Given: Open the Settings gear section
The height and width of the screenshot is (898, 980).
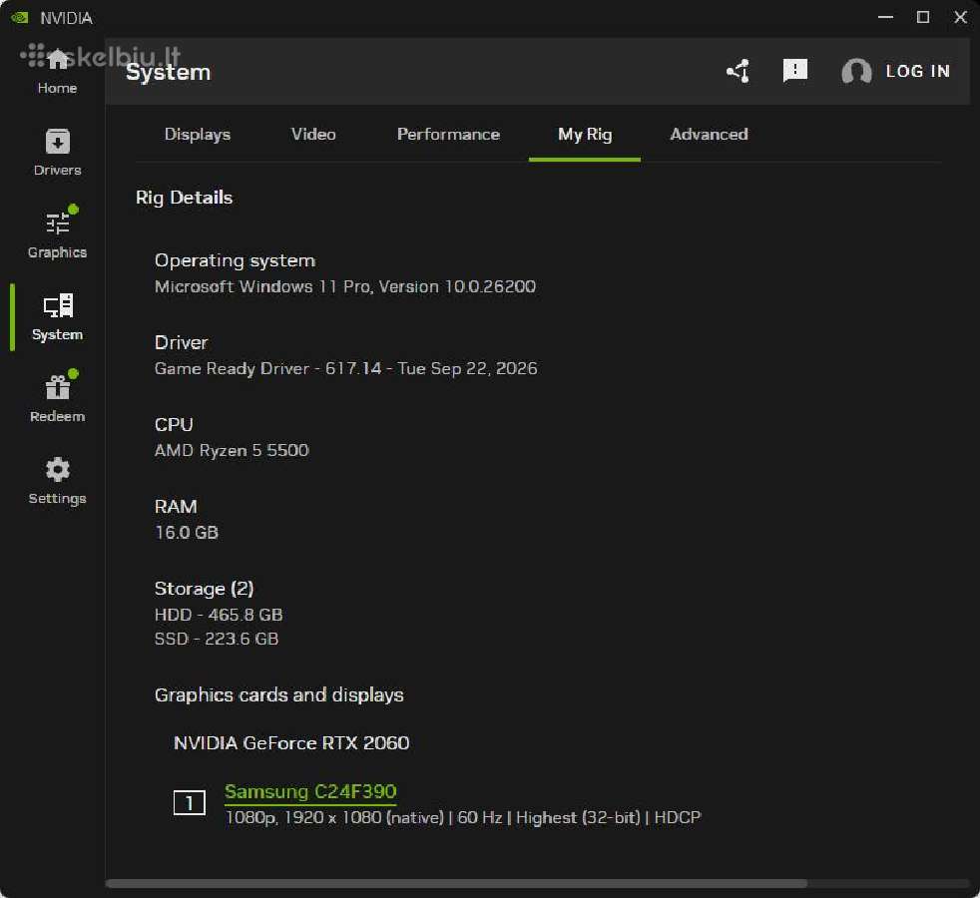Looking at the screenshot, I should pyautogui.click(x=58, y=481).
